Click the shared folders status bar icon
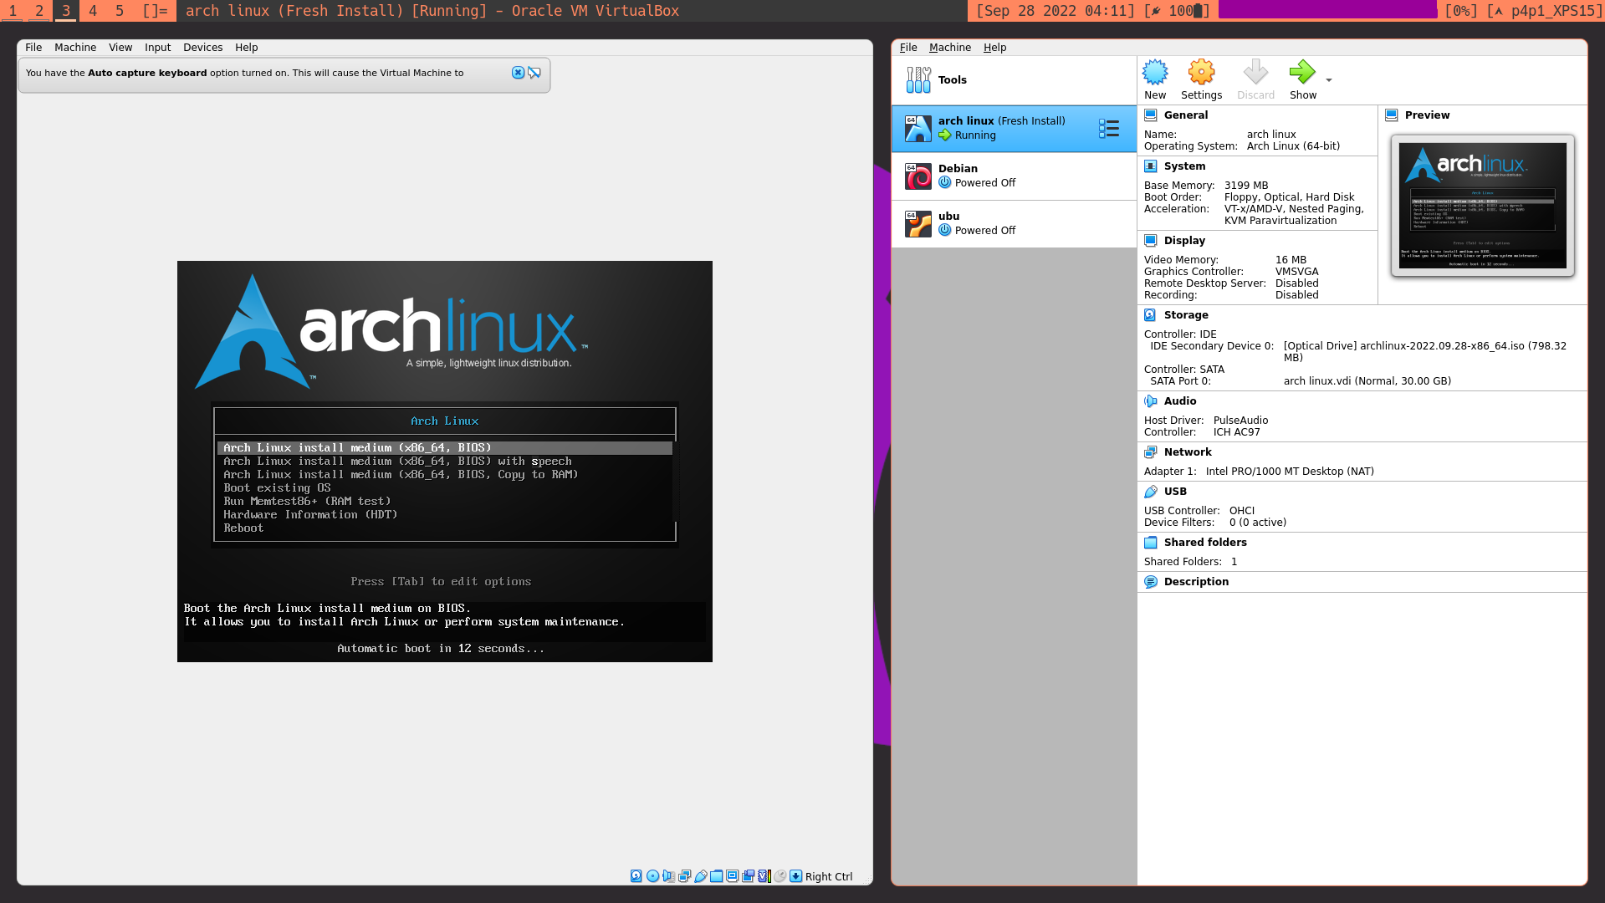This screenshot has width=1605, height=903. (717, 876)
